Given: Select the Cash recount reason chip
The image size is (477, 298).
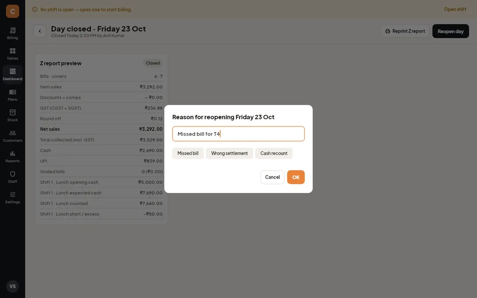Looking at the screenshot, I should tap(274, 153).
